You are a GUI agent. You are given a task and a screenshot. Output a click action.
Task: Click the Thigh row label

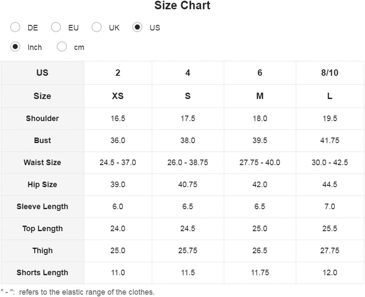tap(42, 251)
